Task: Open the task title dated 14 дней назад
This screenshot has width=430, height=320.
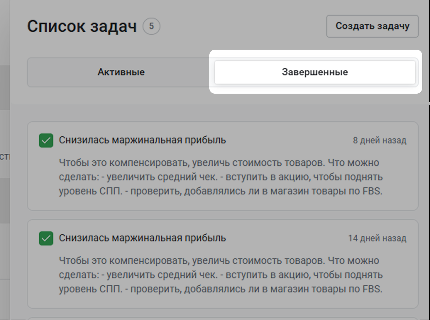Action: click(x=142, y=238)
